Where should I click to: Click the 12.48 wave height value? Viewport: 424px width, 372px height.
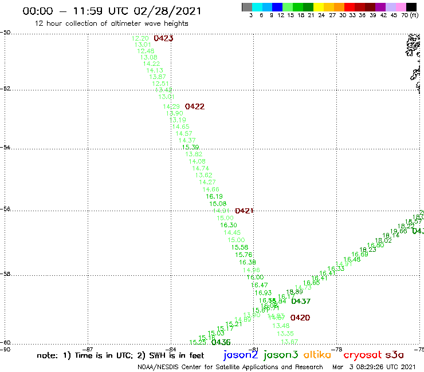click(x=146, y=51)
